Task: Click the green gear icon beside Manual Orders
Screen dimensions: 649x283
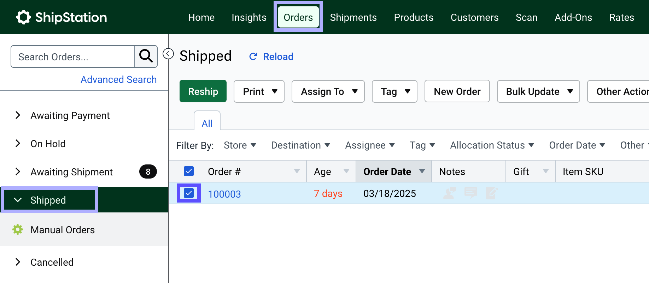Action: [x=18, y=230]
